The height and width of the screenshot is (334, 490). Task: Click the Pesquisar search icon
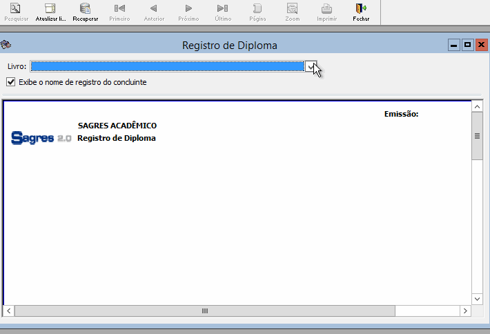click(x=16, y=9)
